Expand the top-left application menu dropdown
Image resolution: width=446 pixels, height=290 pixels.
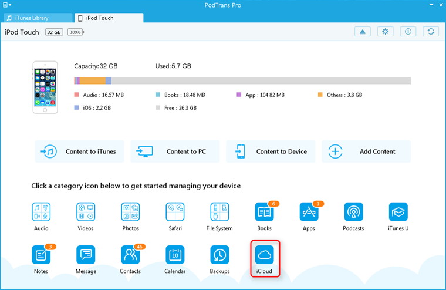(7, 5)
